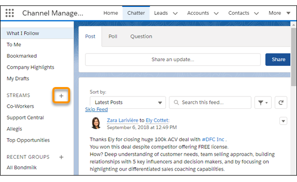
Task: Click the Channel Manage... app name
Action: pyautogui.click(x=53, y=13)
